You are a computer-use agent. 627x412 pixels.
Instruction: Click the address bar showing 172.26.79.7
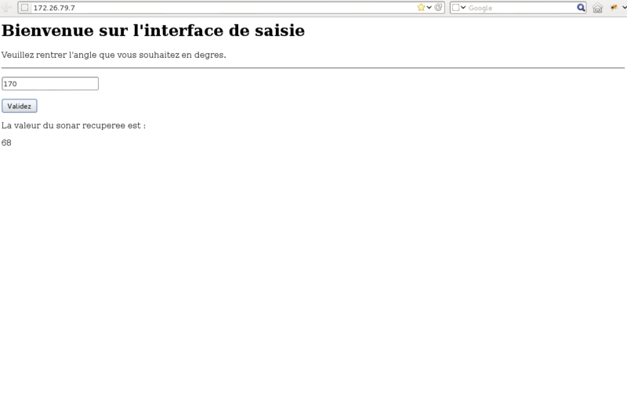pyautogui.click(x=219, y=8)
